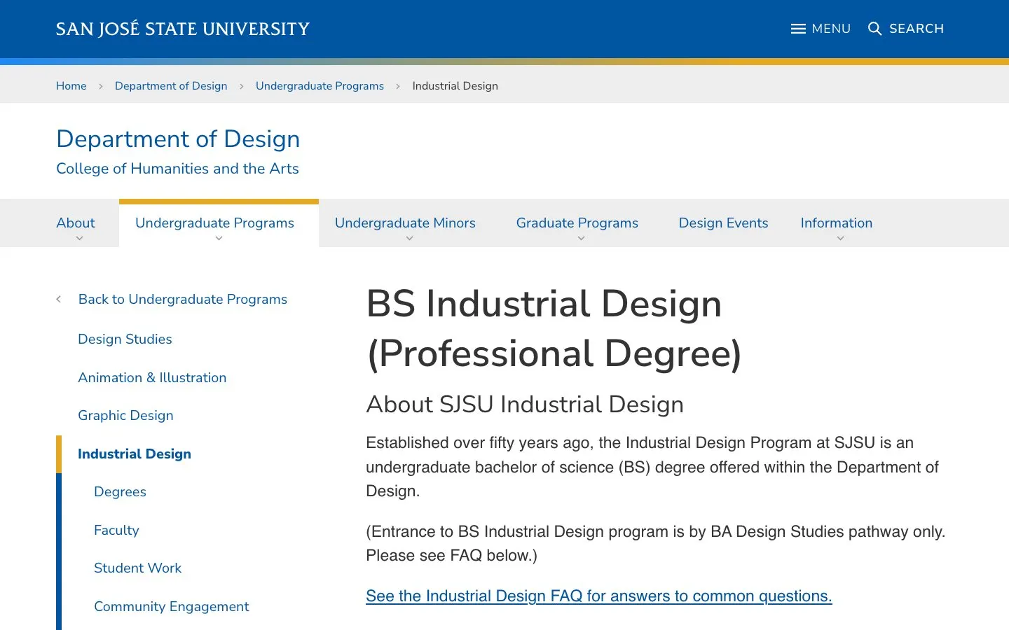
Task: Open the Information tab
Action: (837, 223)
